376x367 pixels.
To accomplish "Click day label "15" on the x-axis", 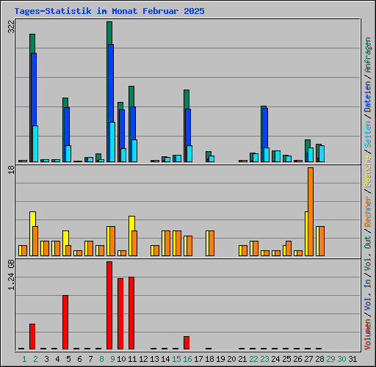I will coord(176,359).
